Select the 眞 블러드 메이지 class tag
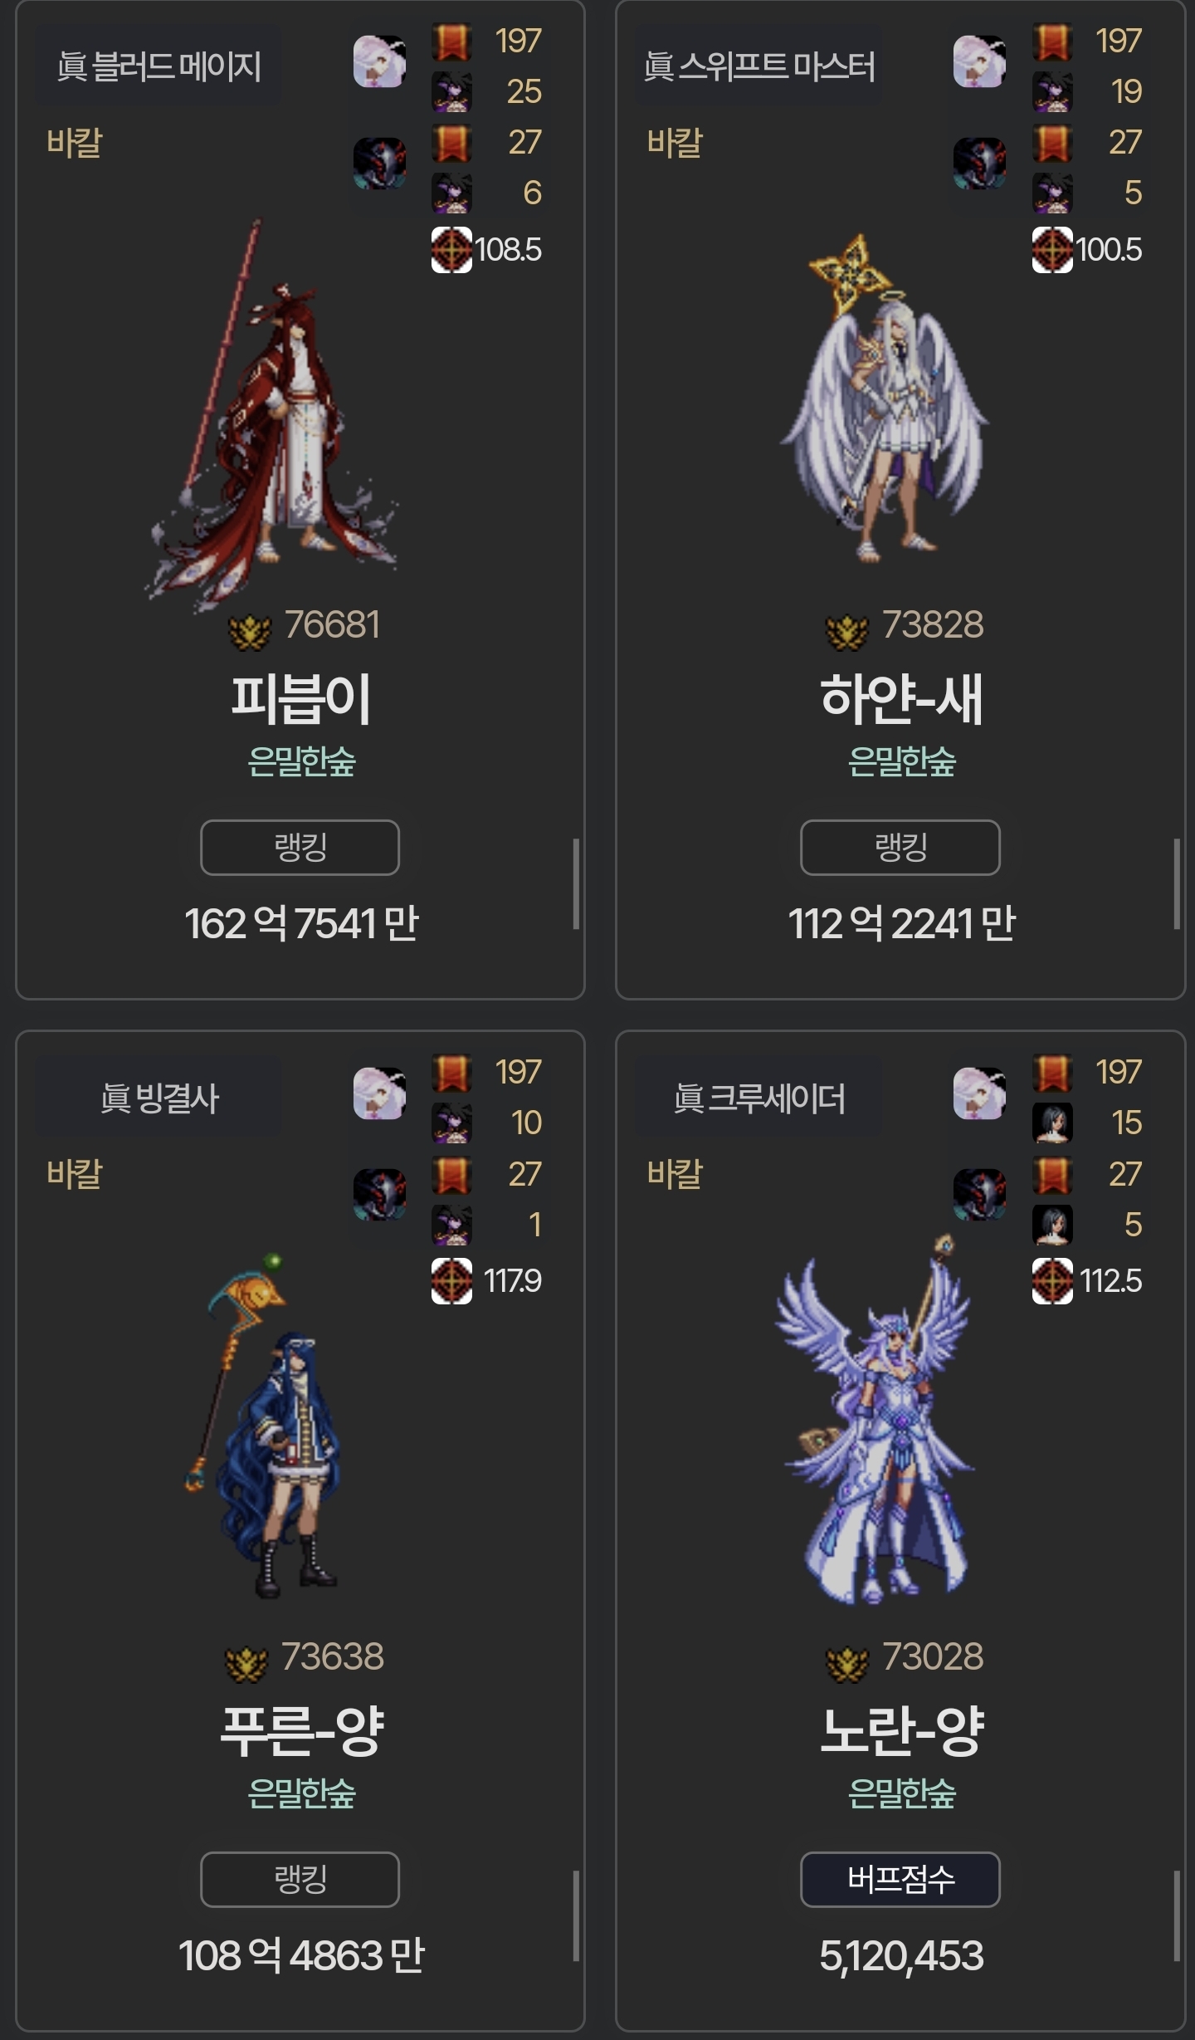Viewport: 1195px width, 2040px height. [159, 66]
